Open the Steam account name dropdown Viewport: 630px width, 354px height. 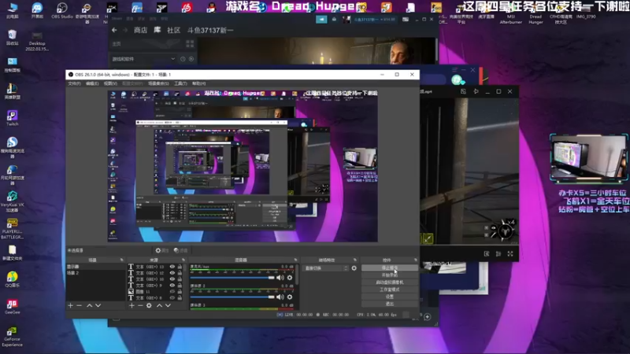point(374,19)
